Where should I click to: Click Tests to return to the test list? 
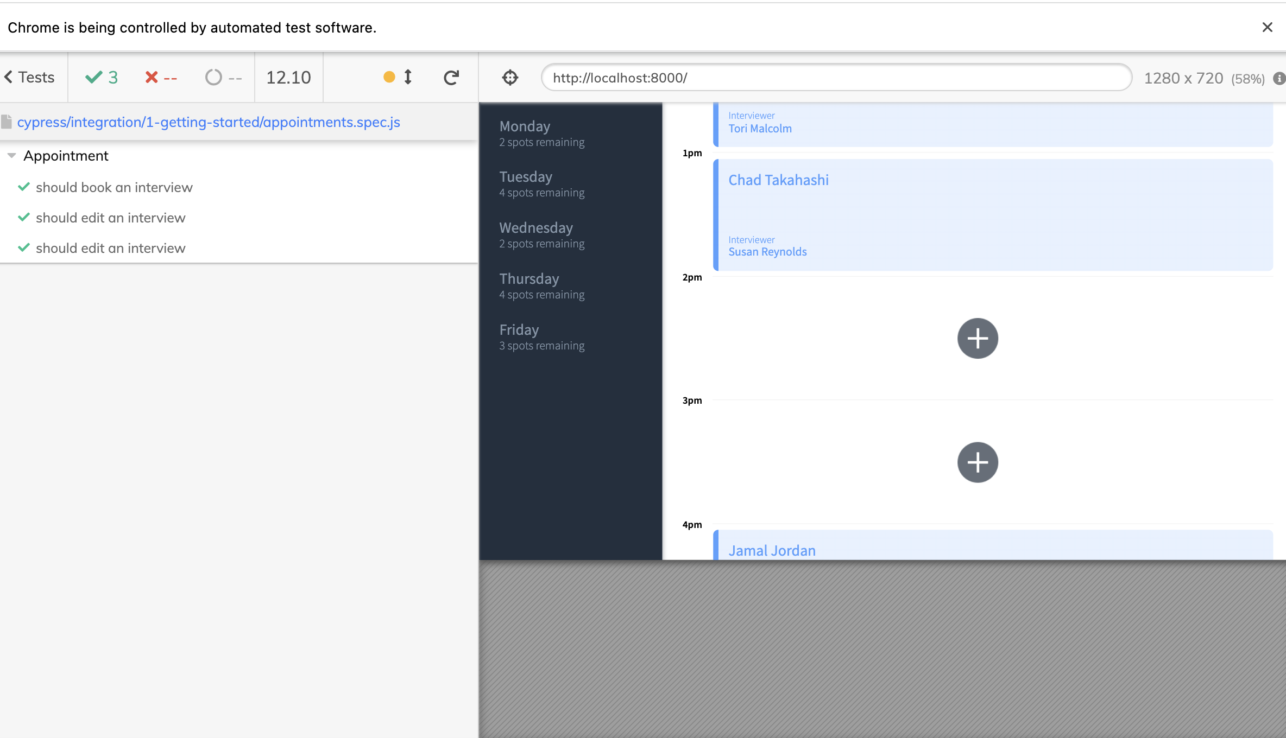click(30, 77)
